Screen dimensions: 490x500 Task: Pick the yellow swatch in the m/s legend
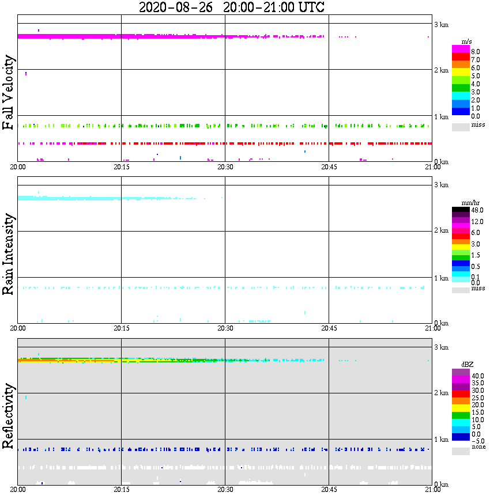(461, 72)
